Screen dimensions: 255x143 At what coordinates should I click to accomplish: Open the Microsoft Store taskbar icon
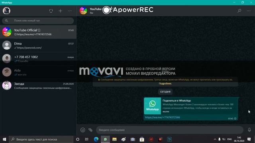[x=142, y=139]
